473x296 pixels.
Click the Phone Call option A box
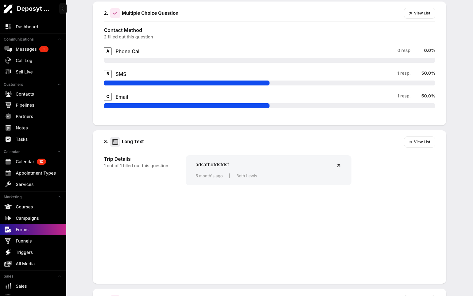point(108,51)
